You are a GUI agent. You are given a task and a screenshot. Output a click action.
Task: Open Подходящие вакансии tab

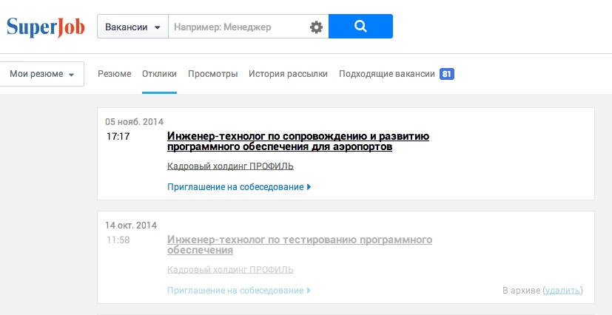click(x=386, y=74)
